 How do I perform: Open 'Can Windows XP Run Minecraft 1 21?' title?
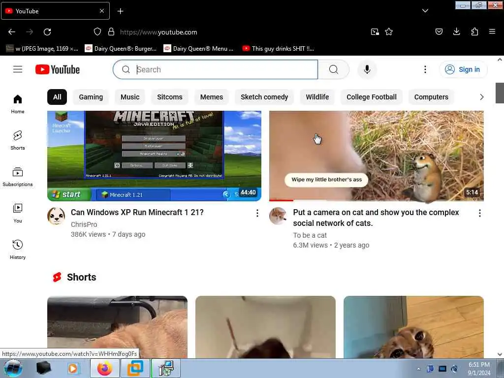[137, 213]
